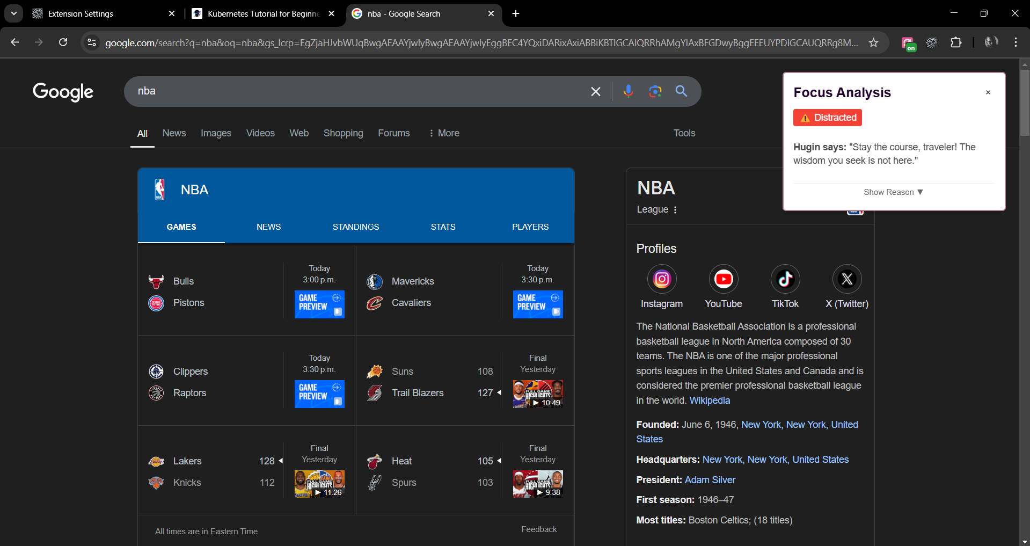This screenshot has height=546, width=1030.
Task: Focus the browser address bar URL
Action: point(481,42)
